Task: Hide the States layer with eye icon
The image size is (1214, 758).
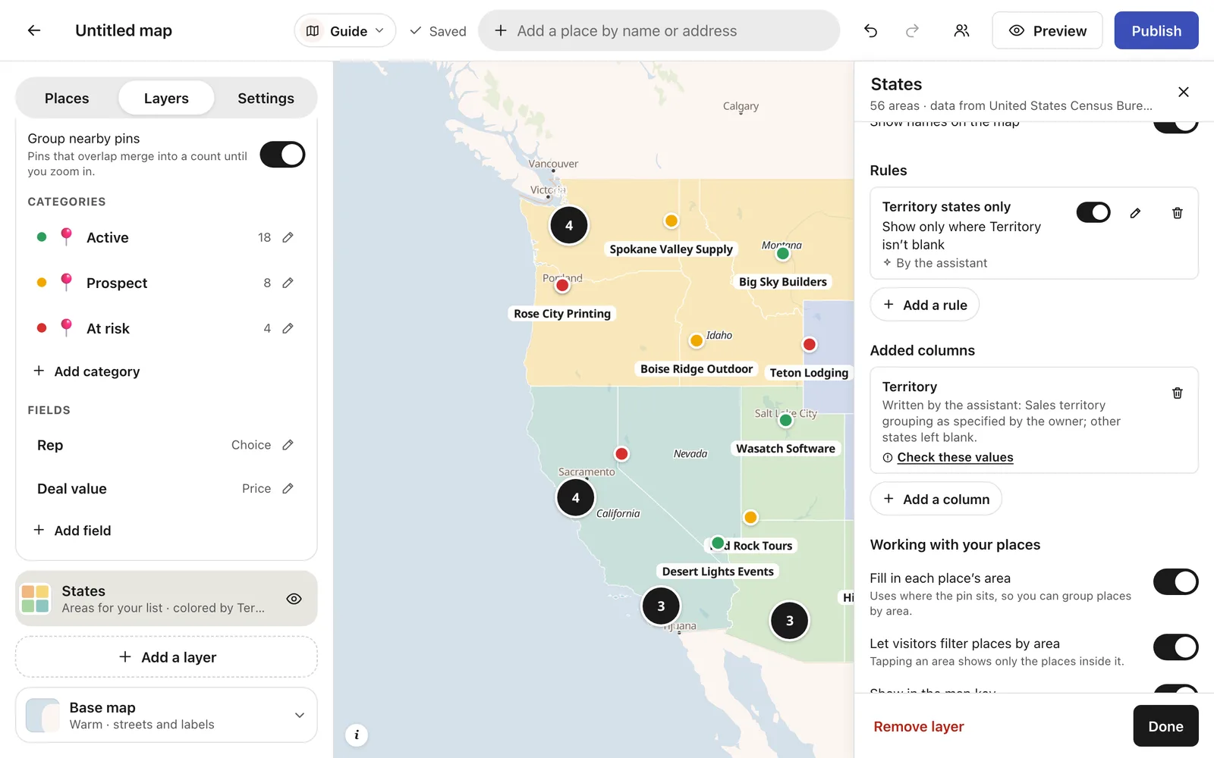Action: [294, 599]
